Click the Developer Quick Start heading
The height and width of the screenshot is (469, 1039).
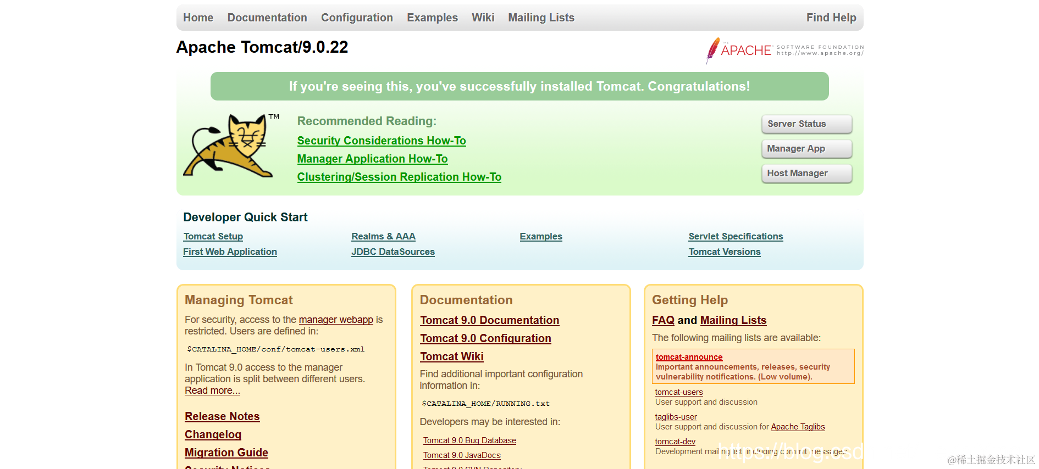[245, 217]
